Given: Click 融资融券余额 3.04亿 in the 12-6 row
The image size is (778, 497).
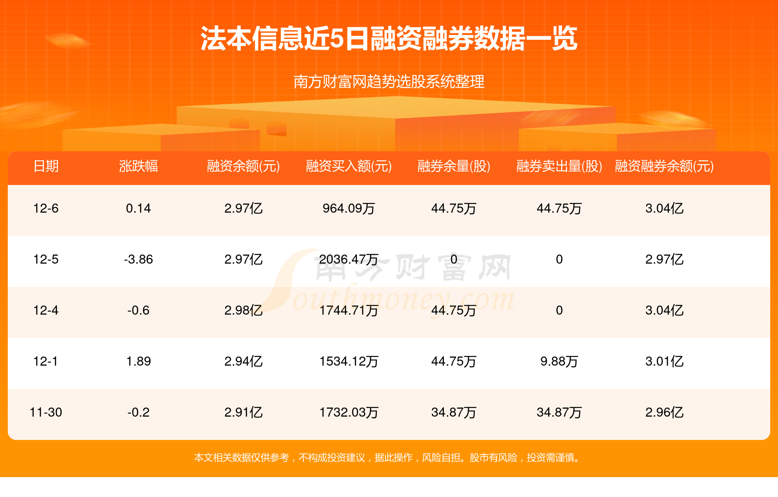Looking at the screenshot, I should [x=664, y=208].
